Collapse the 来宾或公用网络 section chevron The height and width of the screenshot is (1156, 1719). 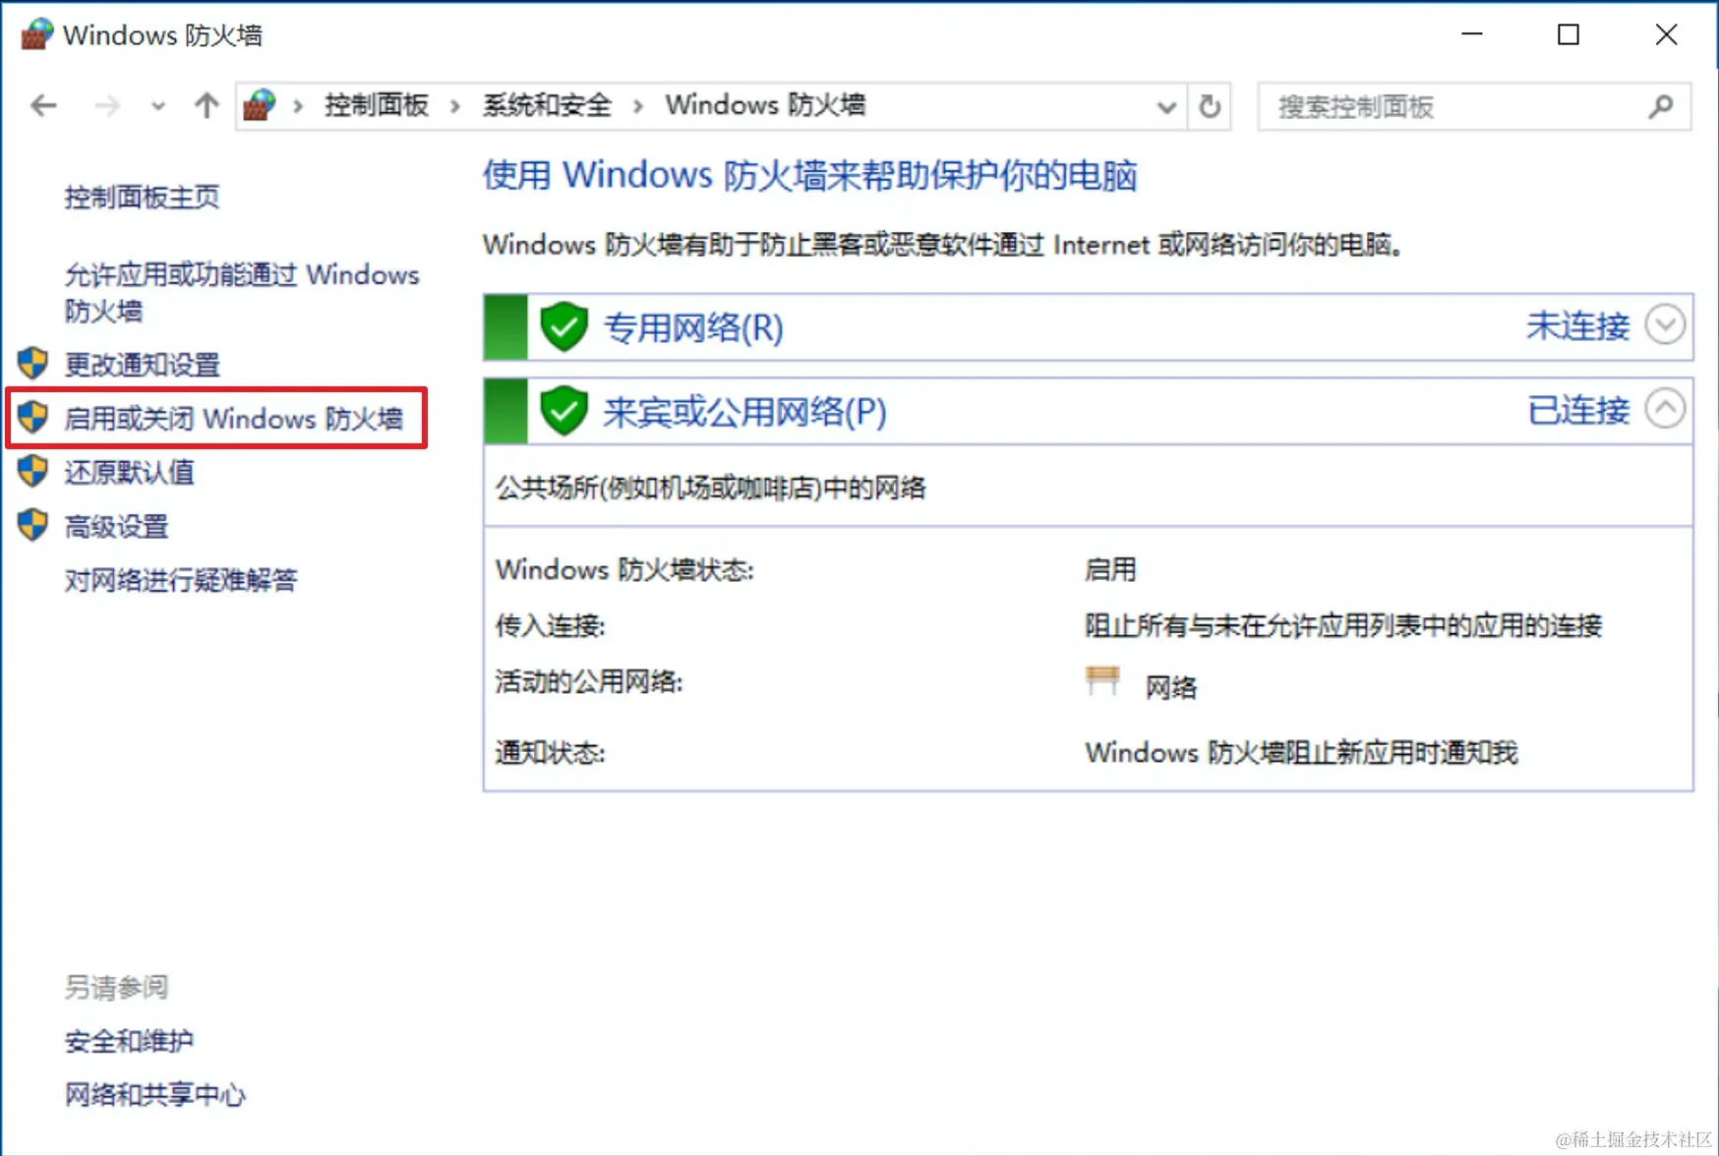click(x=1665, y=408)
